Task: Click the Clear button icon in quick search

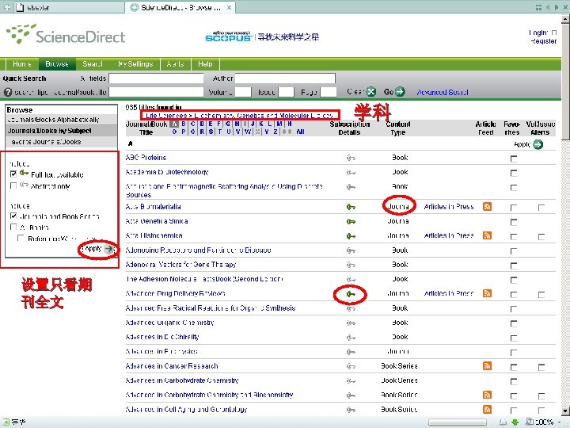Action: tap(370, 91)
